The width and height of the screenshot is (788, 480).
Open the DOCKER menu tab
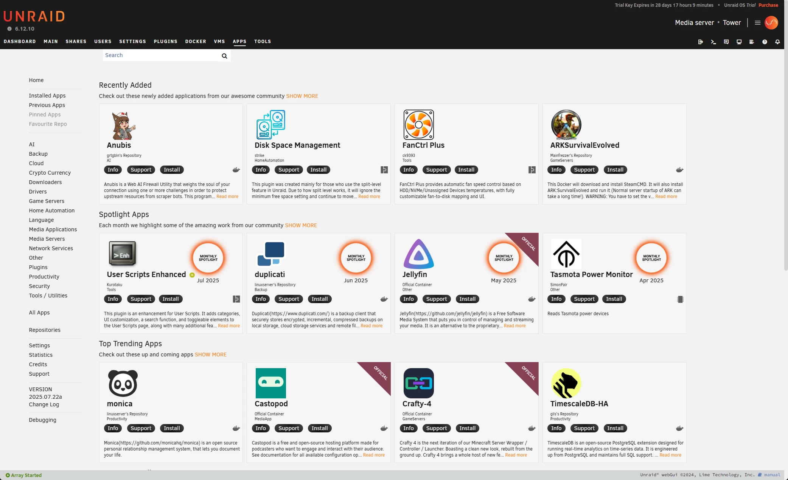(x=196, y=42)
